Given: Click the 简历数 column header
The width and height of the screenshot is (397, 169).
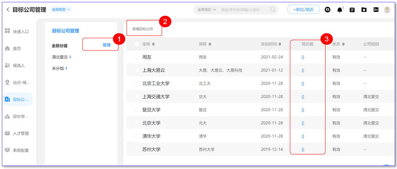Looking at the screenshot, I should pyautogui.click(x=308, y=44).
